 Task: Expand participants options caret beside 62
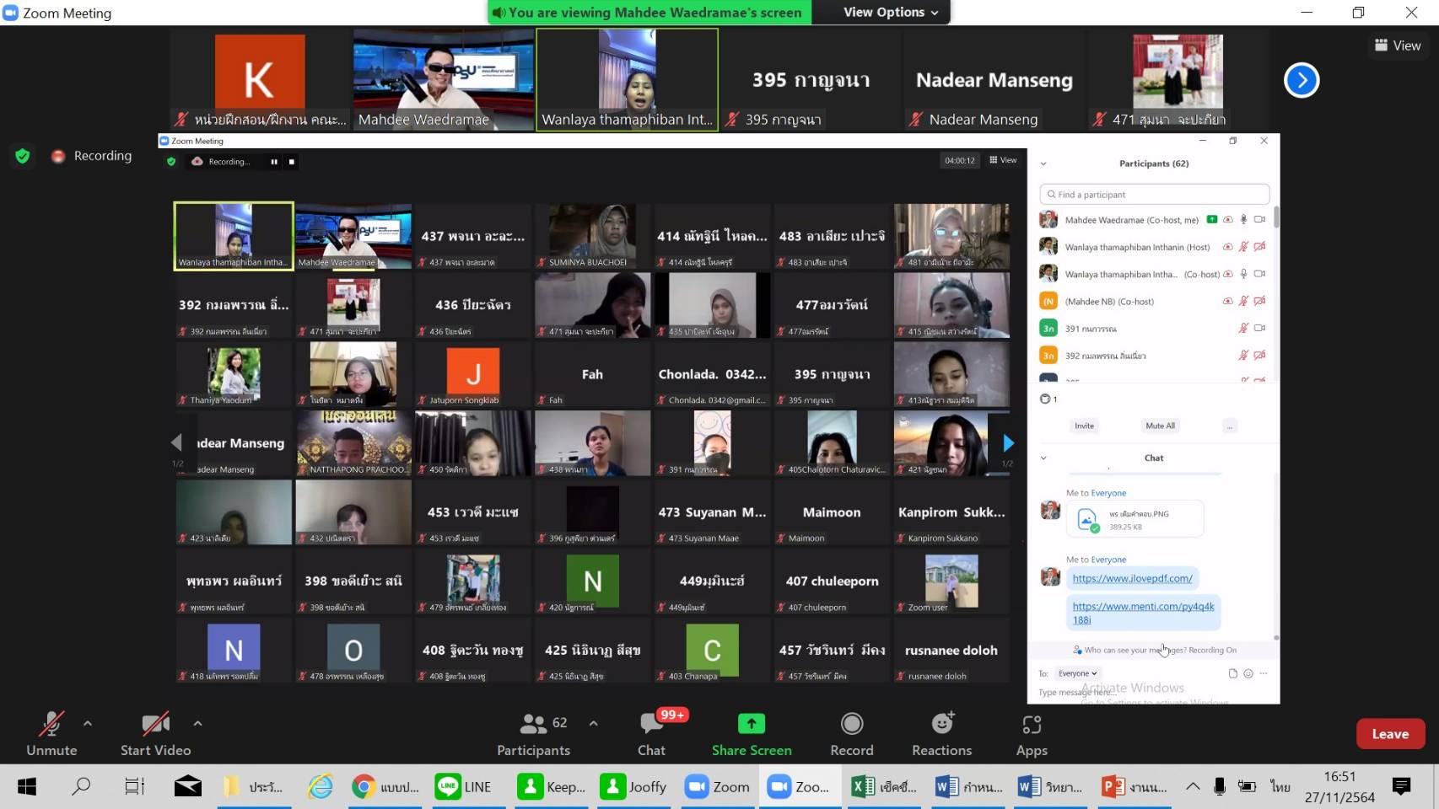tap(594, 723)
